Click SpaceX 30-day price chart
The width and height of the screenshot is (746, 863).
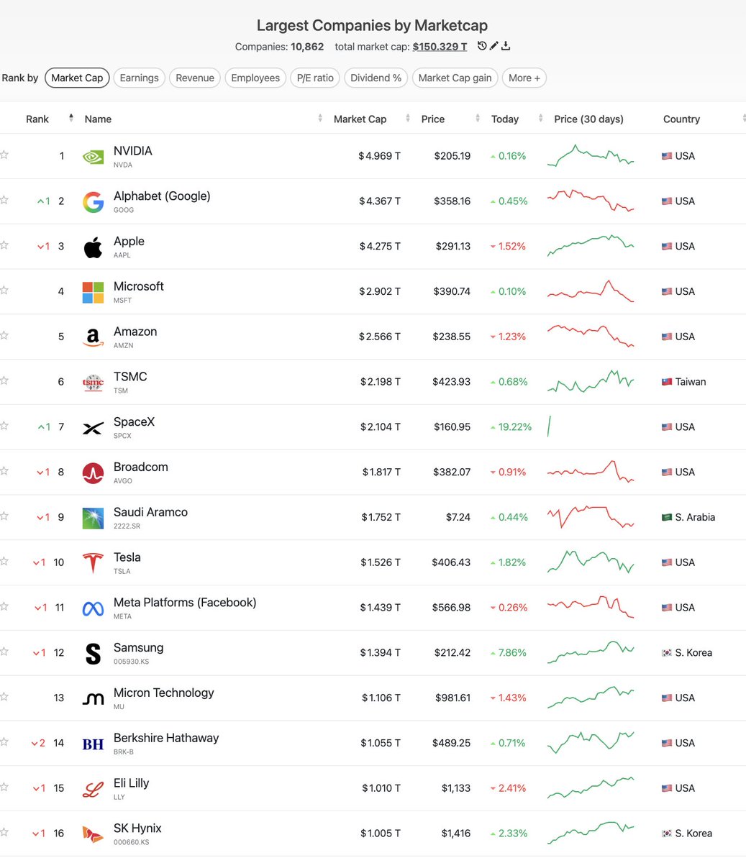point(549,426)
